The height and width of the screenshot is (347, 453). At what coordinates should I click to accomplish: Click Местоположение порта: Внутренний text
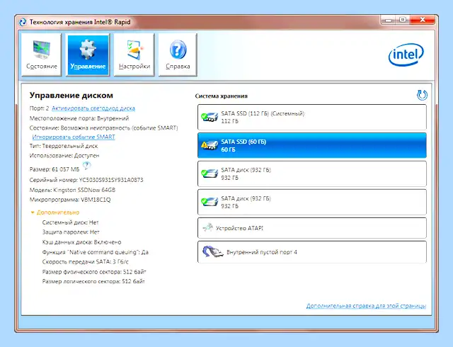[79, 118]
